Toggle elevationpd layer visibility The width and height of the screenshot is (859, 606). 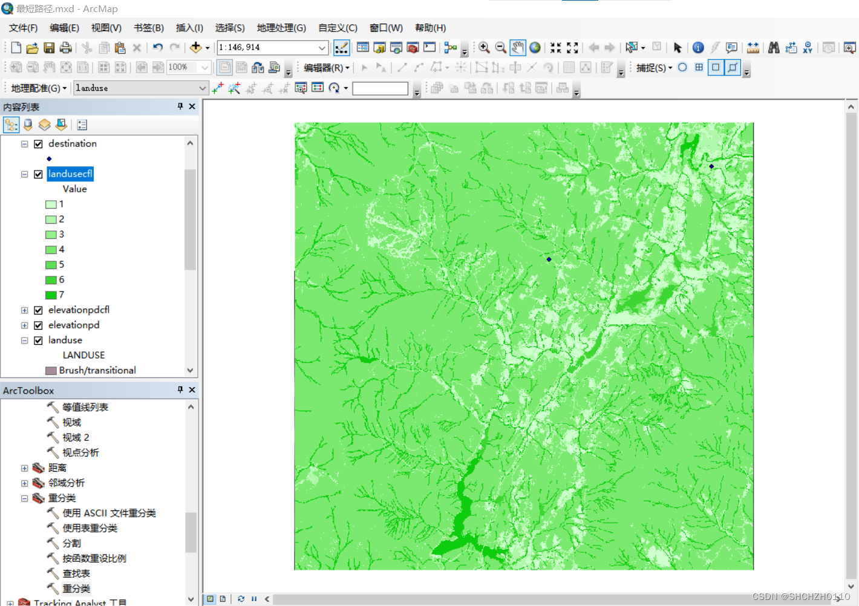coord(38,325)
